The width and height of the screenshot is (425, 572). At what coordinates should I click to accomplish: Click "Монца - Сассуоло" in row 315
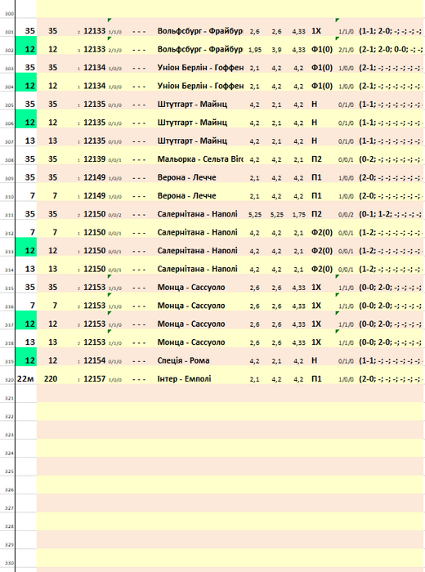(x=191, y=287)
